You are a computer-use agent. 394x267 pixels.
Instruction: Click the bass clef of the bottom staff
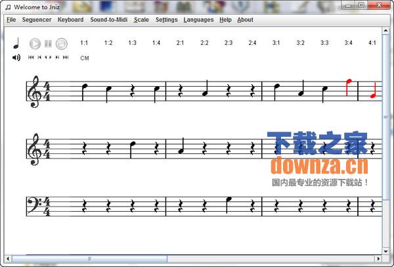pyautogui.click(x=34, y=205)
